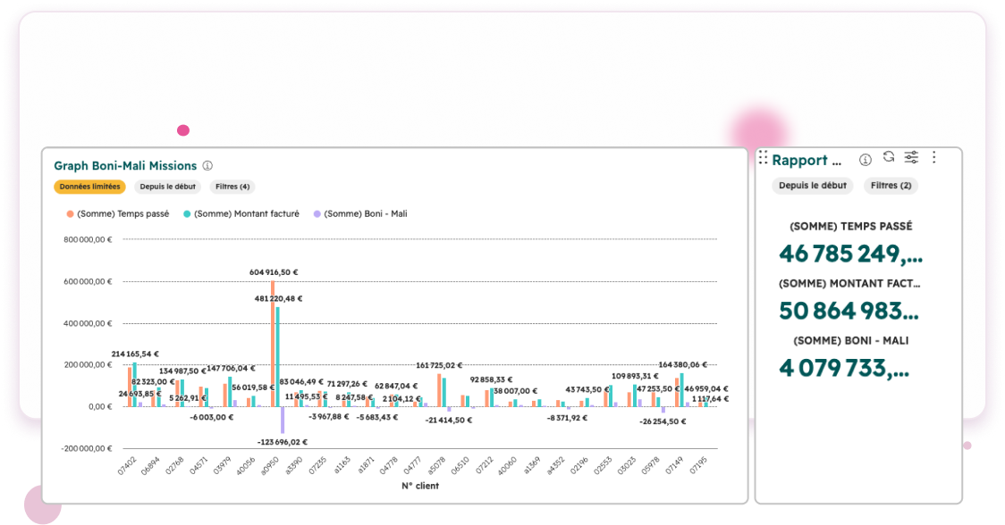Select the -8 371,92 € data label
The width and height of the screenshot is (1005, 525).
[x=567, y=418]
